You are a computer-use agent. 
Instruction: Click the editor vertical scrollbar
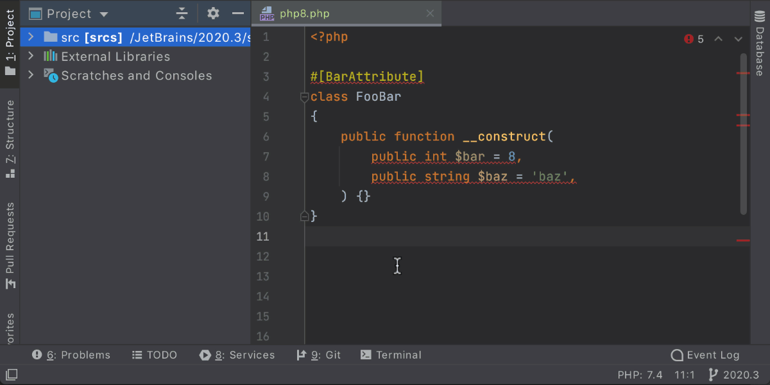click(743, 135)
